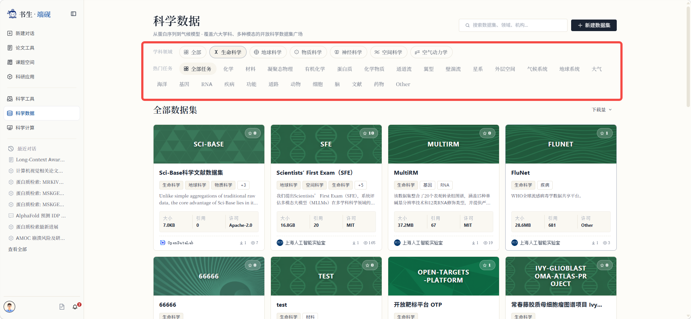Image resolution: width=691 pixels, height=319 pixels.
Task: Star the 66666 dataset card
Action: coord(252,265)
